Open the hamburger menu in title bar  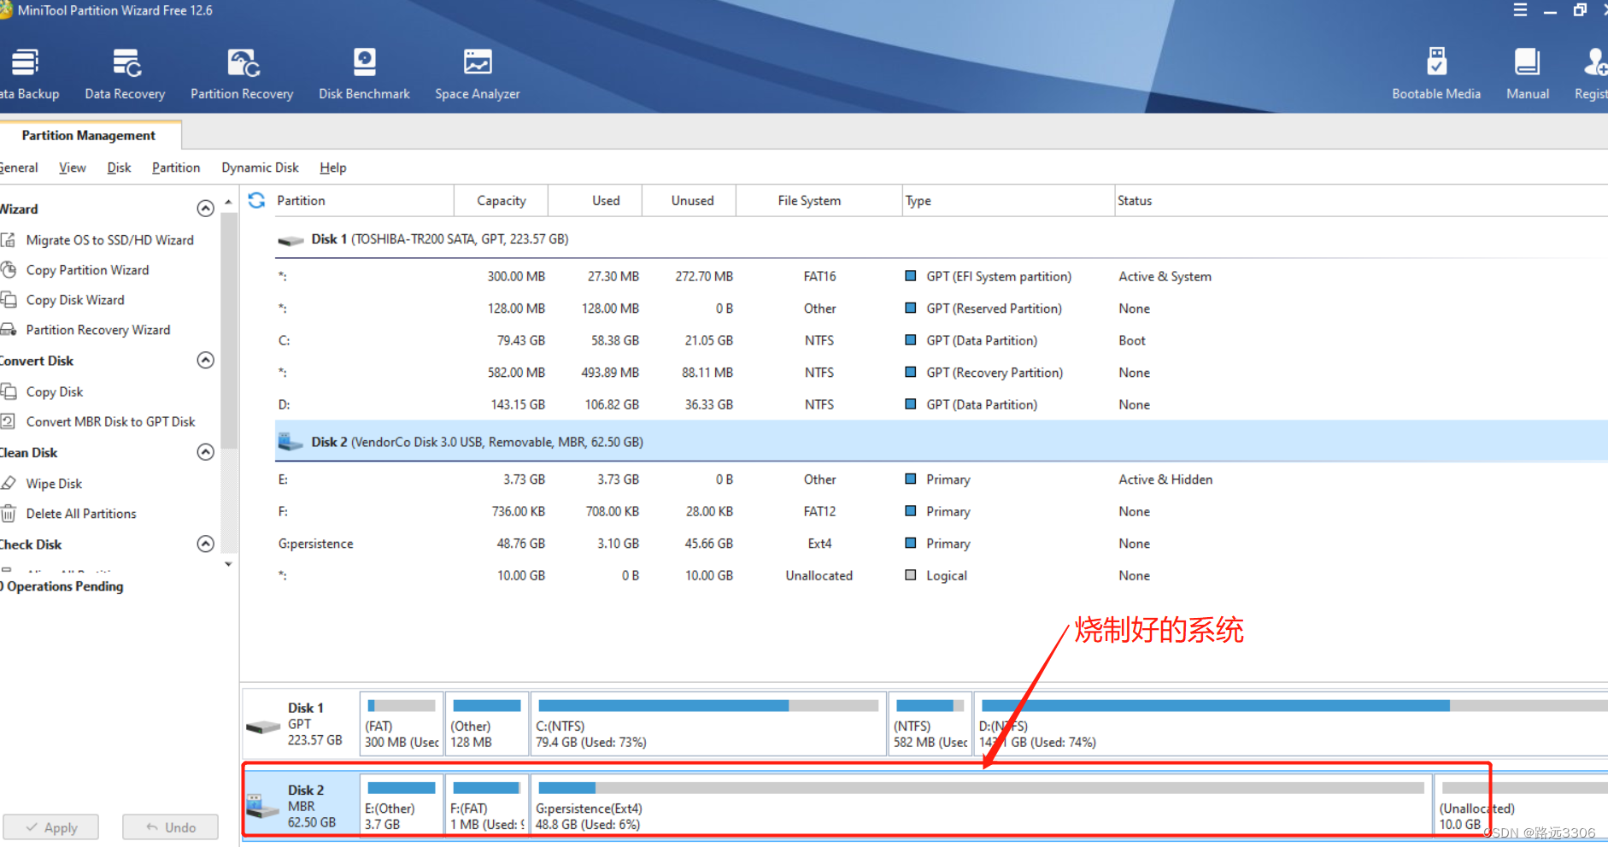click(x=1520, y=10)
